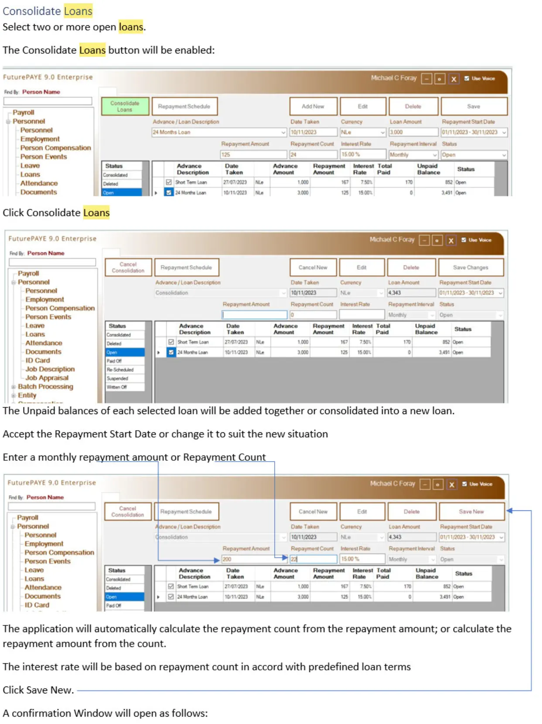The image size is (542, 724).
Task: Open Repayment Schedule in the top screenshot
Action: coord(184,106)
